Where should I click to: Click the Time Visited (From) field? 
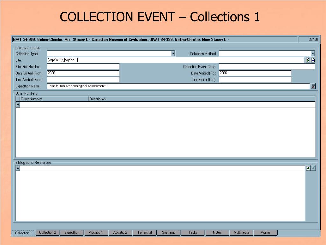click(83, 79)
